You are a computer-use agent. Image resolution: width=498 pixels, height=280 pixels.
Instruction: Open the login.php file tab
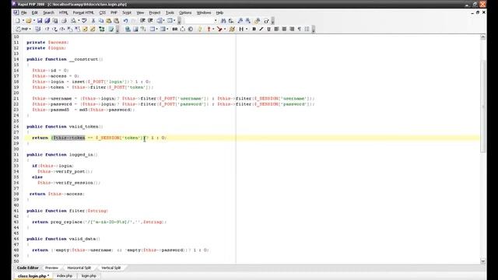coord(89,276)
